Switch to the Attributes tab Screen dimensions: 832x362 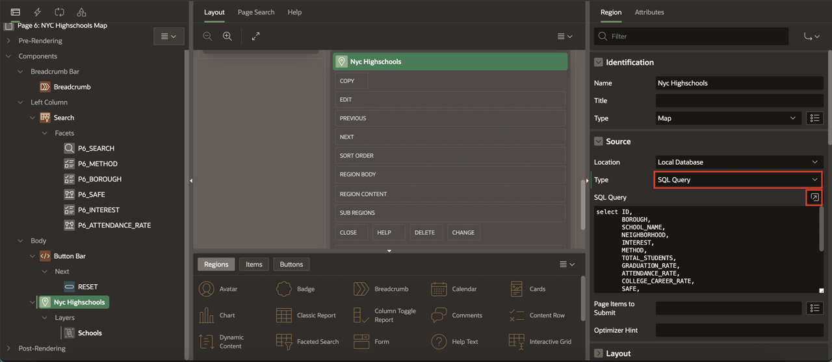[649, 12]
